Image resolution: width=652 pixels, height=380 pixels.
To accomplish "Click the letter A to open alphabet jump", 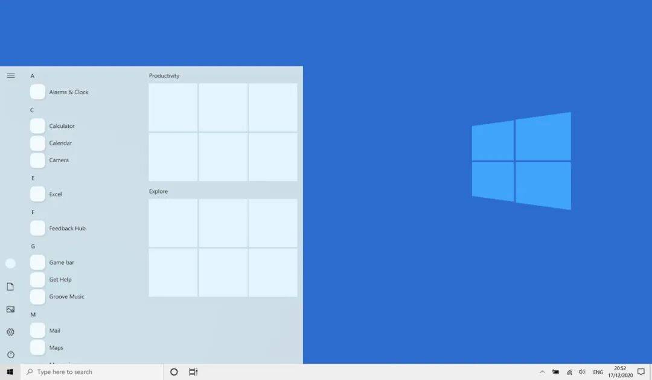I will tap(32, 75).
